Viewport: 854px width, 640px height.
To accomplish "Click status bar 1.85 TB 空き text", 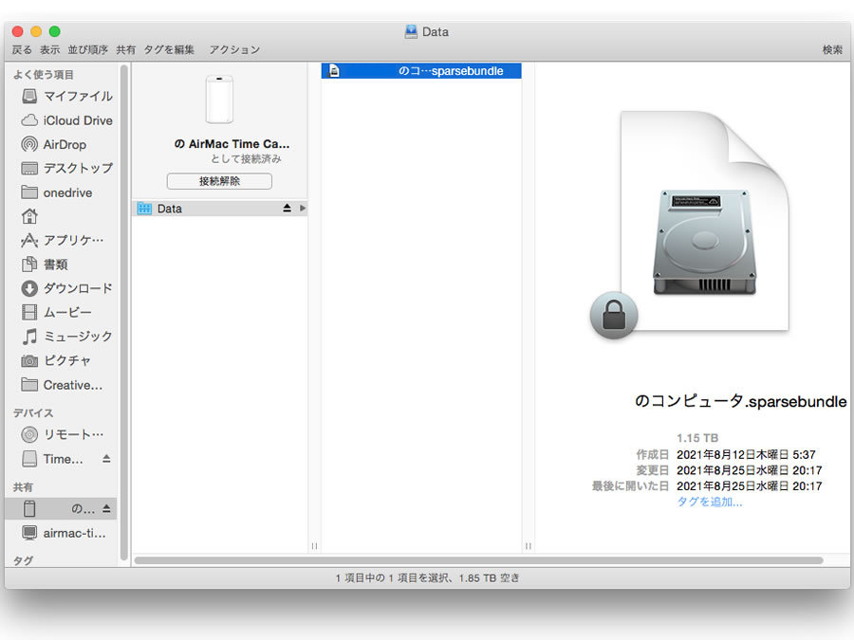I will point(489,578).
